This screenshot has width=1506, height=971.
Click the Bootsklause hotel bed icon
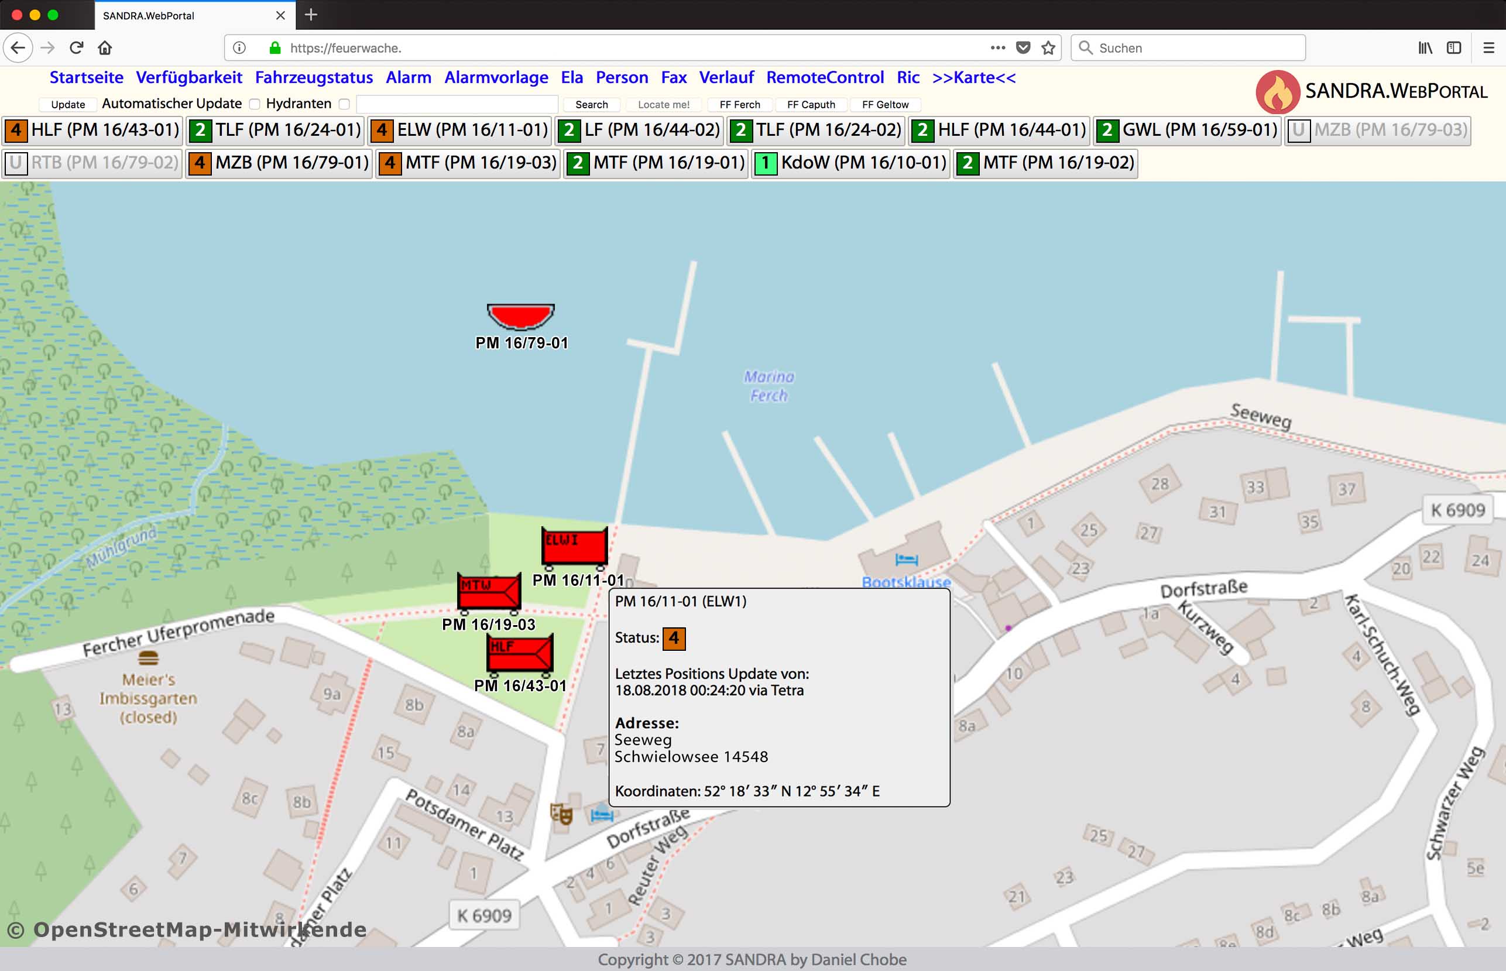[907, 560]
